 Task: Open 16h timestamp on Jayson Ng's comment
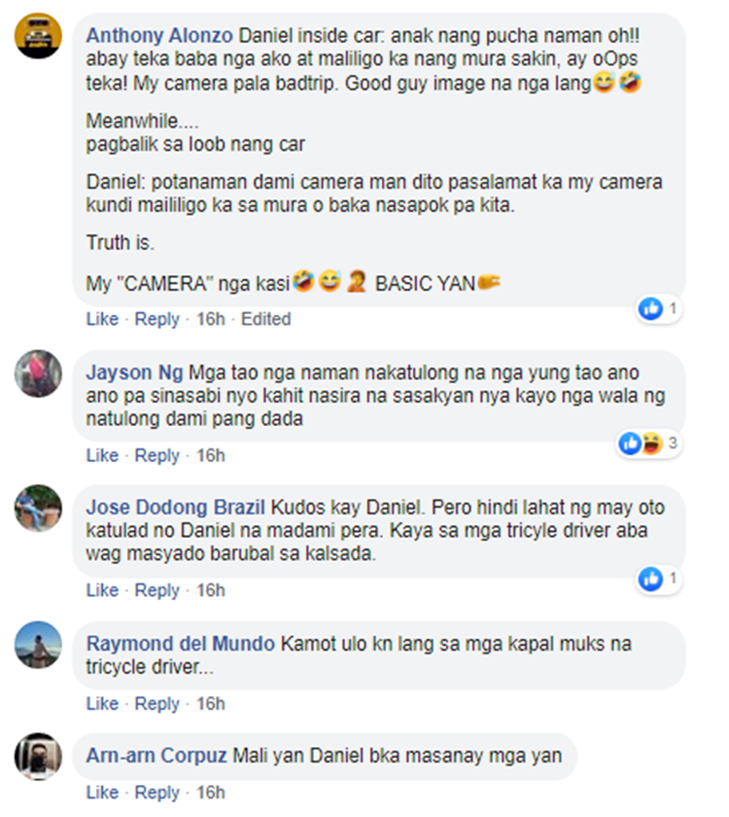(210, 455)
